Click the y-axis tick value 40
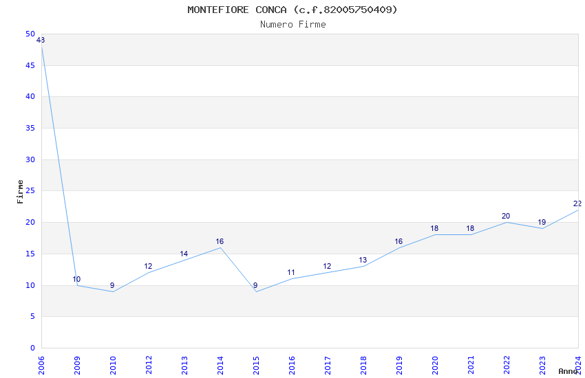 point(30,96)
